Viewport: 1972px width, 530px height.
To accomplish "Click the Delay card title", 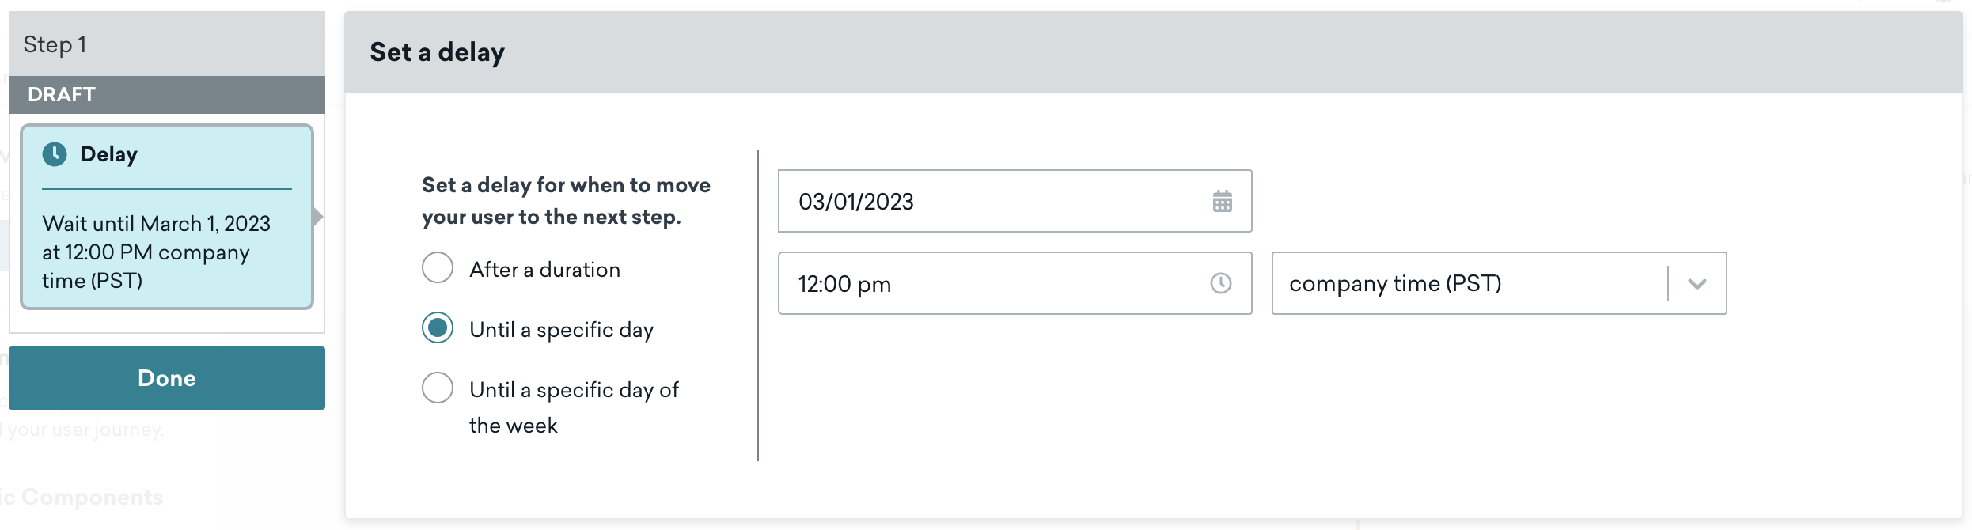I will click(x=108, y=154).
